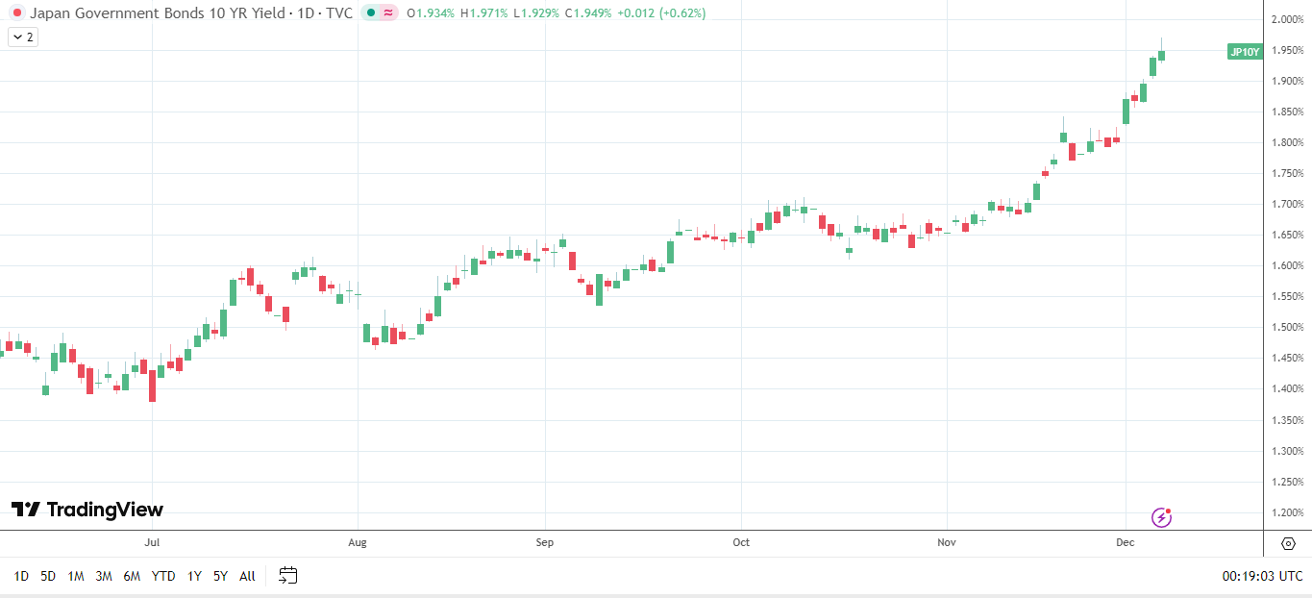Viewport: 1312px width, 598px height.
Task: Select the 1D time range
Action: tap(20, 576)
